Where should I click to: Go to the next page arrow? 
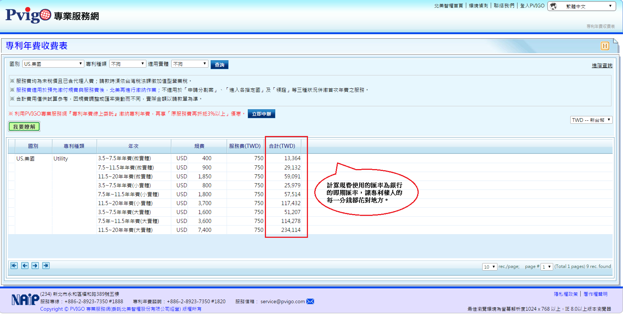[35, 265]
